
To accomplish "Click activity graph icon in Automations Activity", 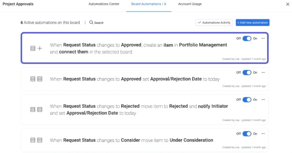I will tap(199, 23).
